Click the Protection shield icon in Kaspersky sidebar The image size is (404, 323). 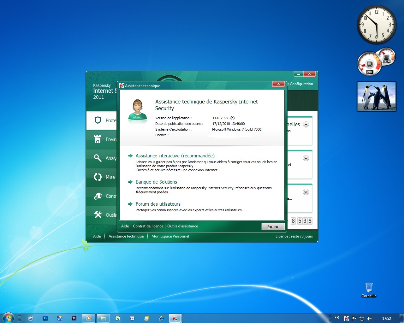(x=98, y=120)
